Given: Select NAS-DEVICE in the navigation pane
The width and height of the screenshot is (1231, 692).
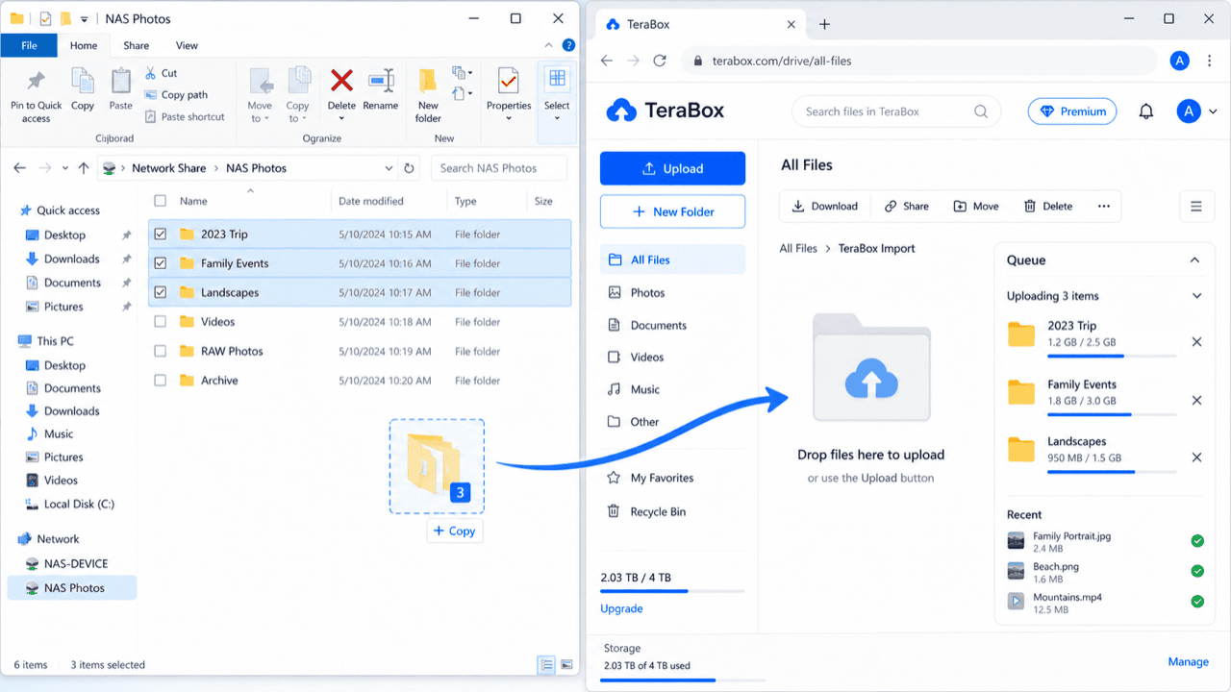Looking at the screenshot, I should [x=76, y=563].
